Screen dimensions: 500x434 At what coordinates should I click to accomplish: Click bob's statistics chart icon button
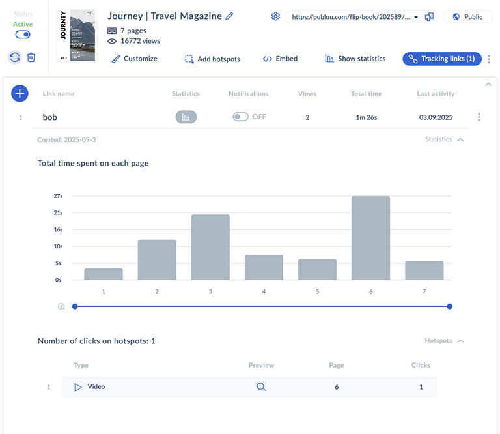pyautogui.click(x=186, y=117)
